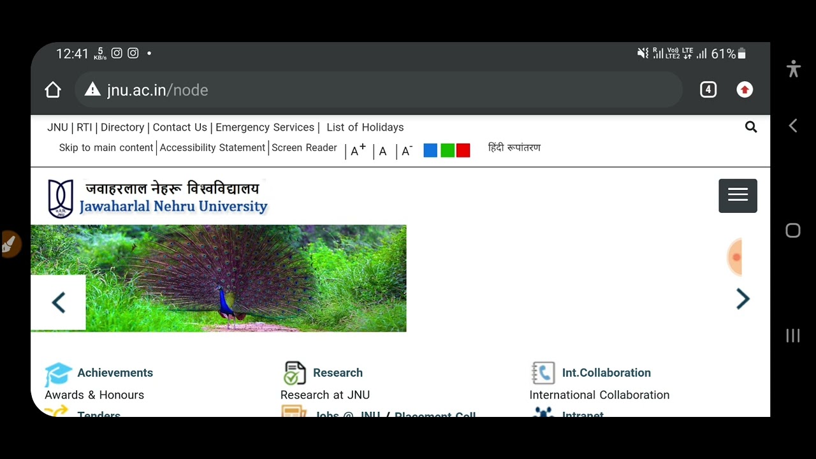The image size is (816, 459).
Task: Select the red color theme swatch
Action: point(463,150)
